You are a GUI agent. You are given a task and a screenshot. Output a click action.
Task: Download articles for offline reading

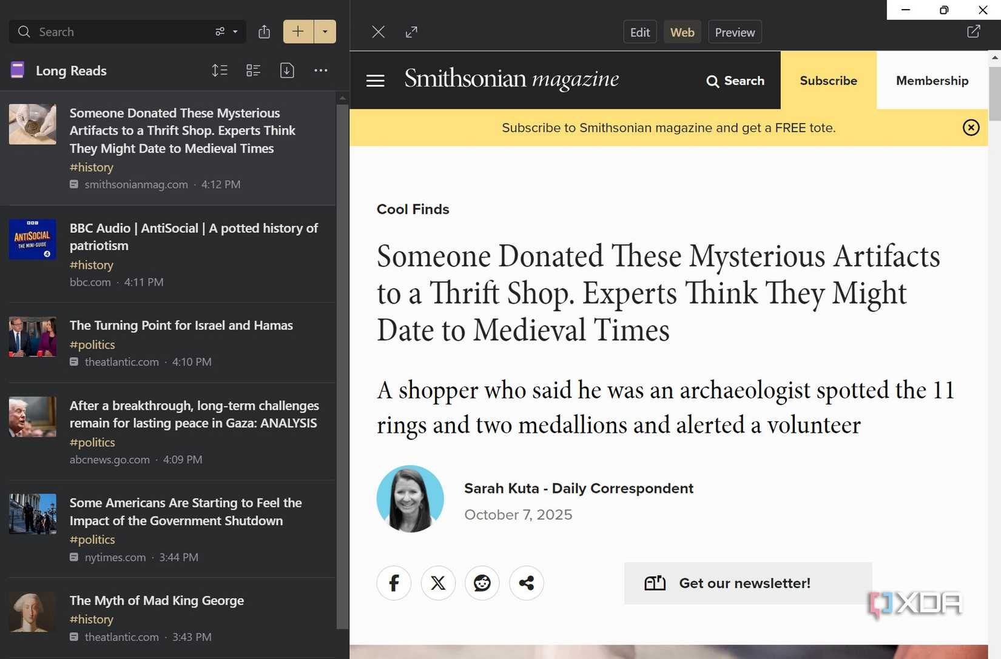[287, 70]
